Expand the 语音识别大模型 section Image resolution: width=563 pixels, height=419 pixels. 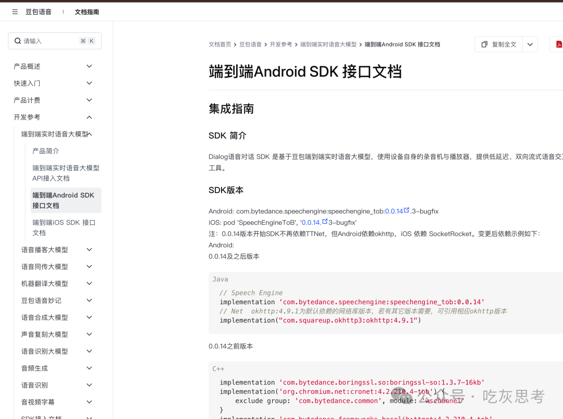click(90, 351)
